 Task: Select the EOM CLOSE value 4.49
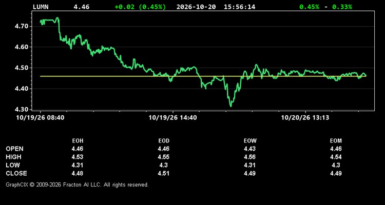[x=336, y=173]
